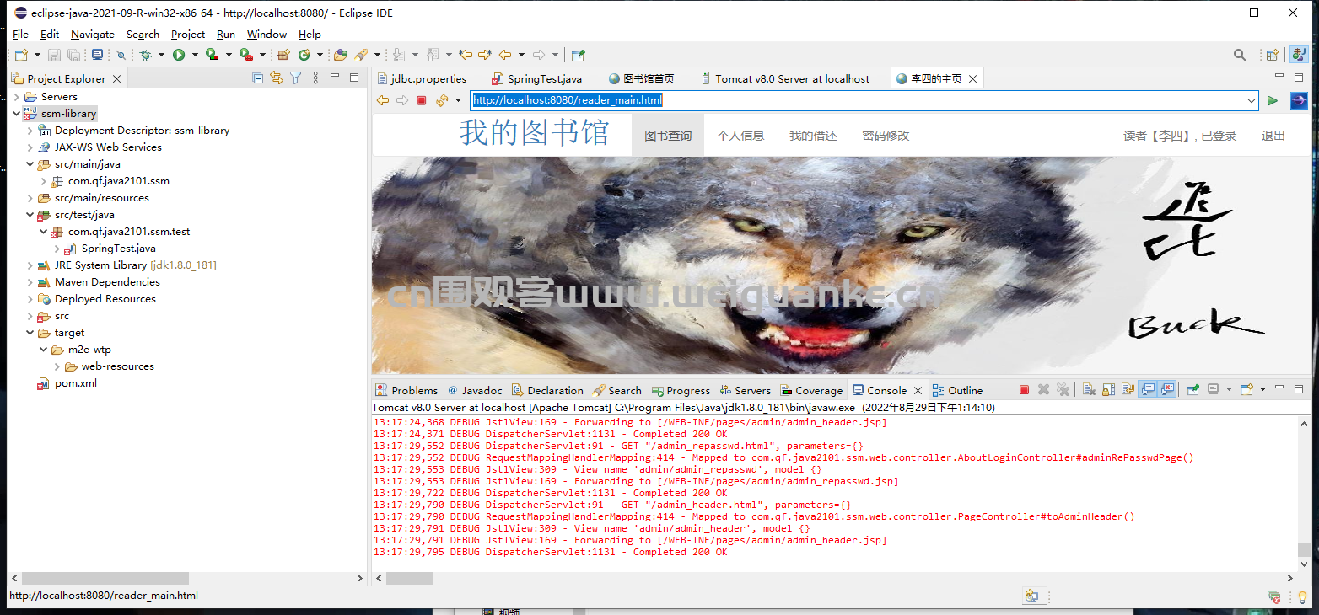The image size is (1319, 615).
Task: Switch to the Servers view tab
Action: (746, 390)
